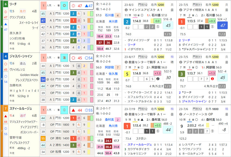Click the 追込 running-style tag for ジャスパーシャイン
The height and width of the screenshot is (157, 231).
(x=23, y=63)
